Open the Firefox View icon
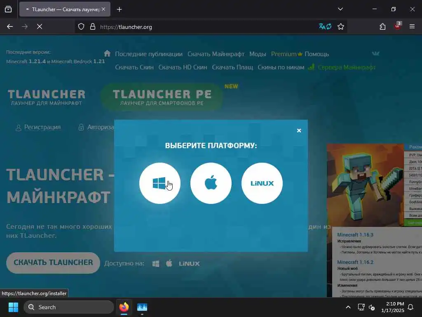Viewport: 422px width, 317px height. pos(8,9)
